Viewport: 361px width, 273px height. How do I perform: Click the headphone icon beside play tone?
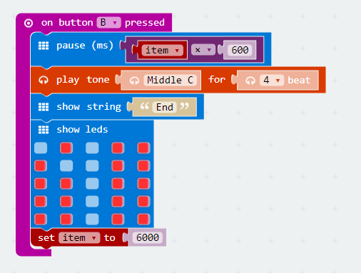point(44,80)
